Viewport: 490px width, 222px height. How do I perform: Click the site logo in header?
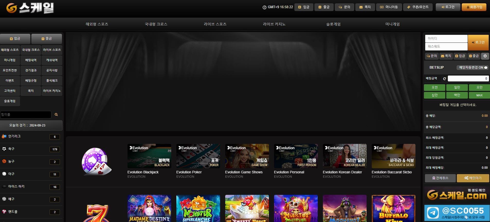30,8
